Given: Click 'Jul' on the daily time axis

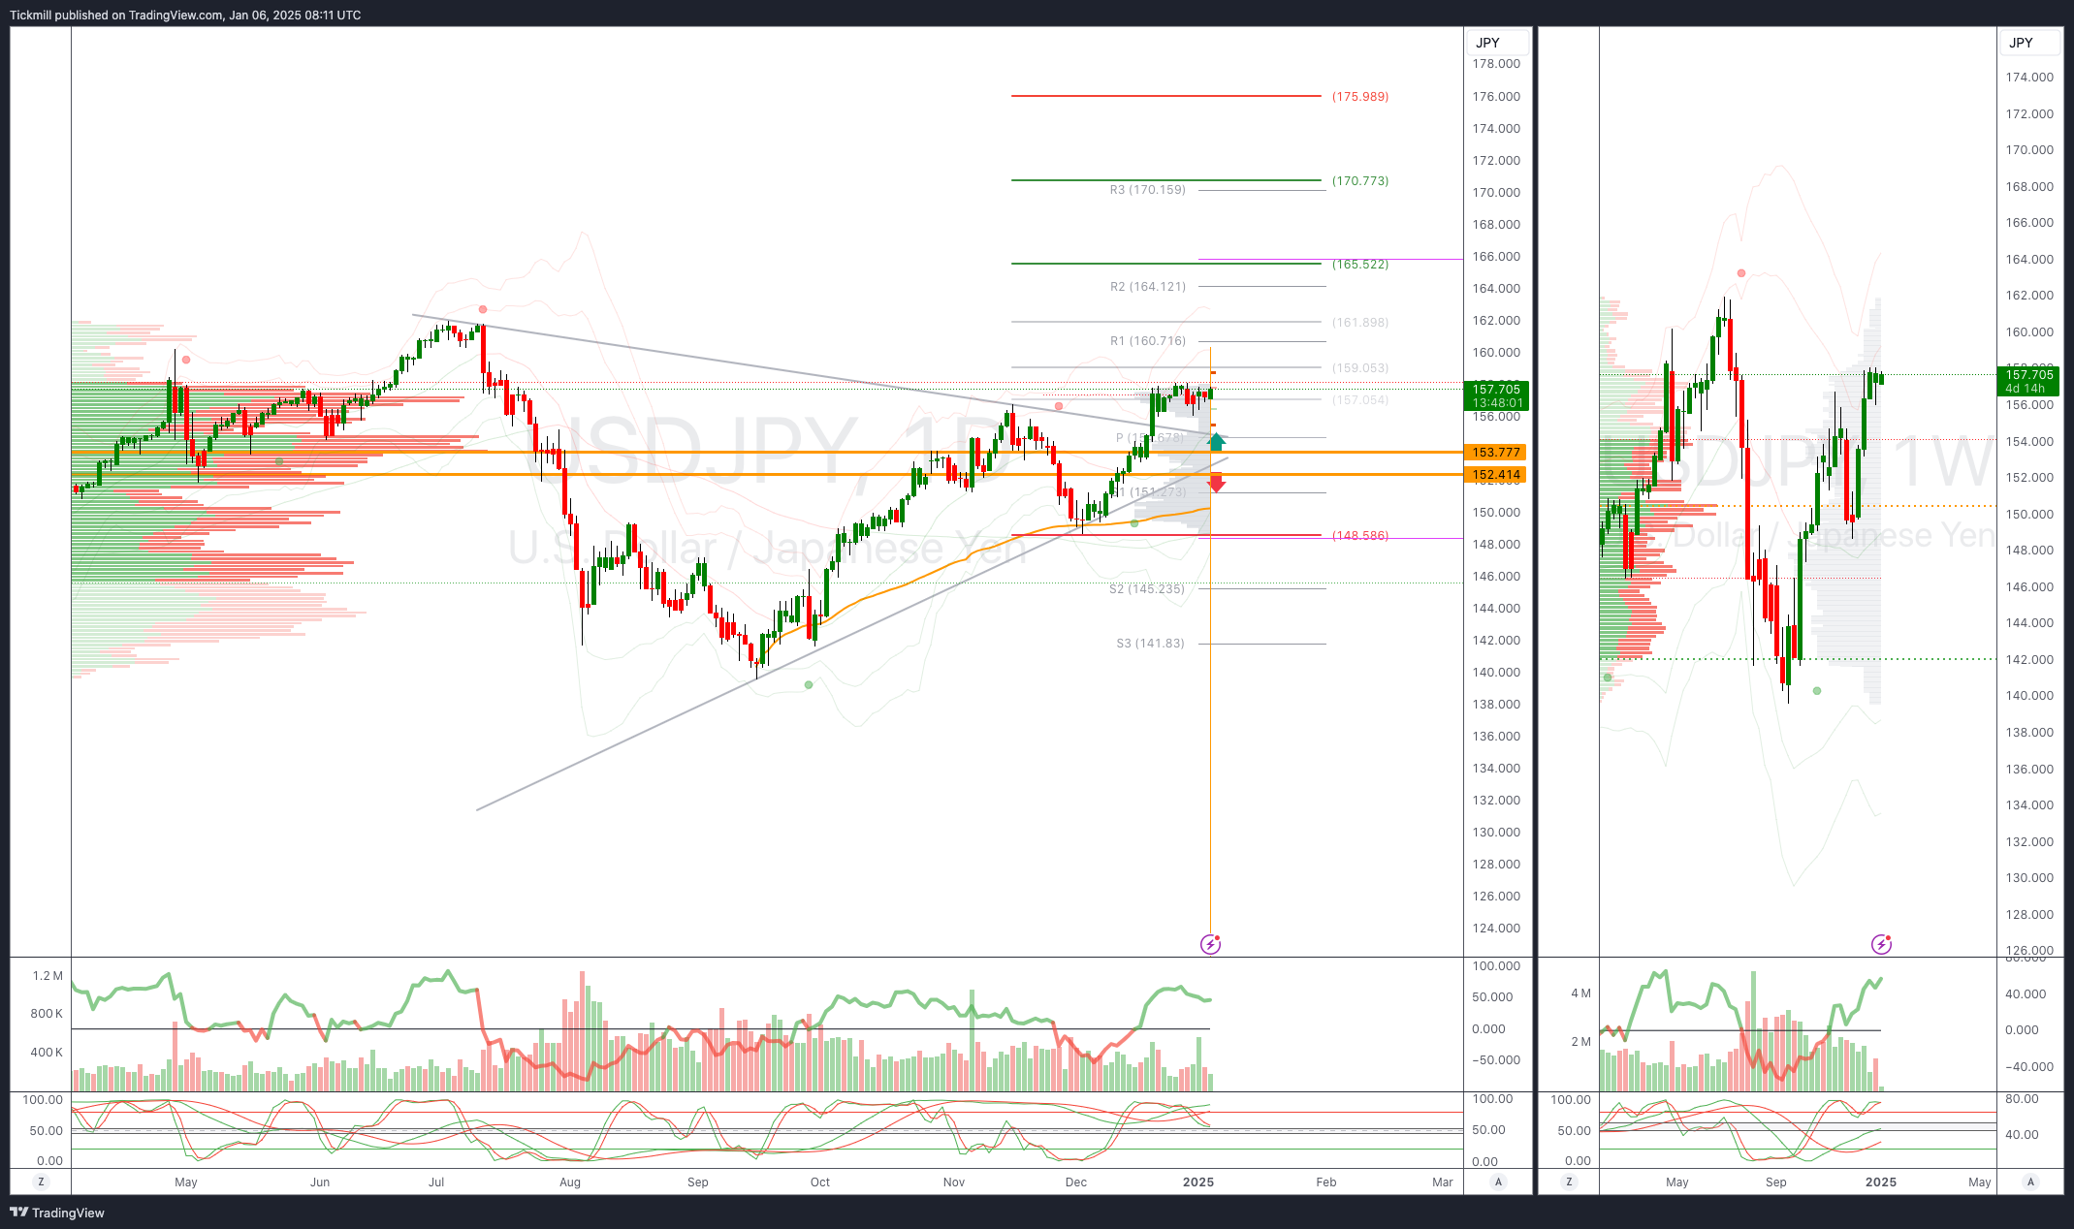Looking at the screenshot, I should click(436, 1182).
